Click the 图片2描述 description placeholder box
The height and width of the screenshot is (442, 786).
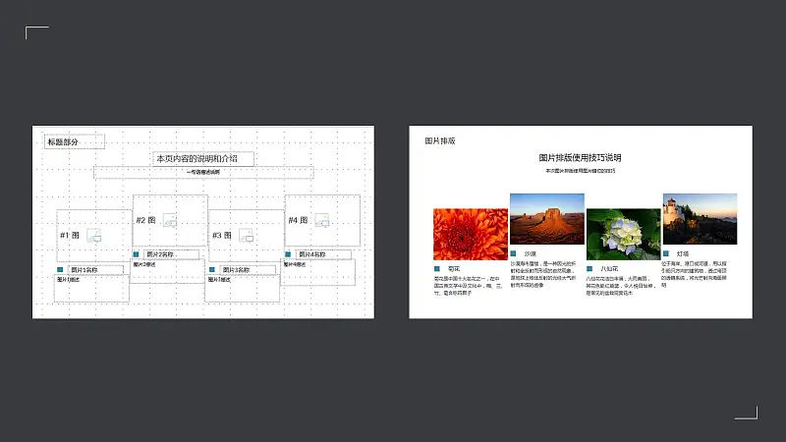point(167,272)
